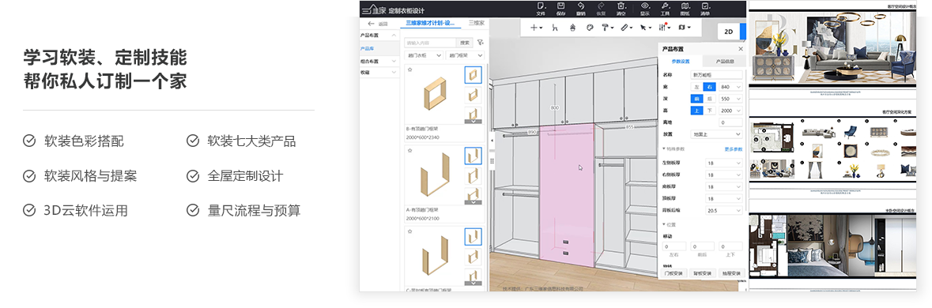Viewport: 932px width, 308px height.
Task: Click the 背板安装 button
Action: (x=703, y=273)
